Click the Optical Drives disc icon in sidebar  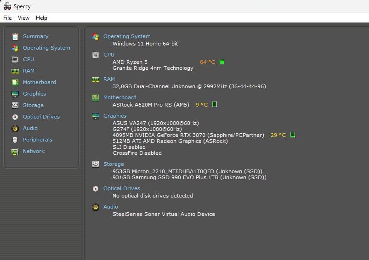15,117
